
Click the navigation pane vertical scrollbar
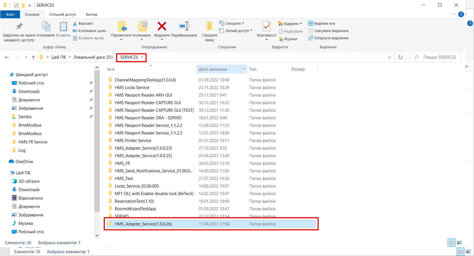[x=97, y=140]
